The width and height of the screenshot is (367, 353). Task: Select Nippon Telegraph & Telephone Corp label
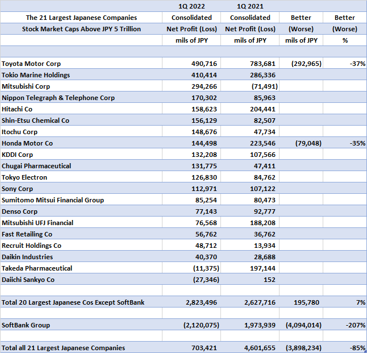[59, 98]
